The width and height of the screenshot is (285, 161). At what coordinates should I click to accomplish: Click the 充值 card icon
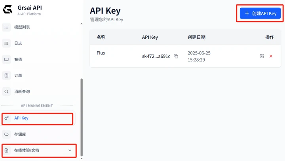(x=6, y=60)
